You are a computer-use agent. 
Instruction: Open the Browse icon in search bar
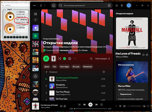[x=109, y=5]
